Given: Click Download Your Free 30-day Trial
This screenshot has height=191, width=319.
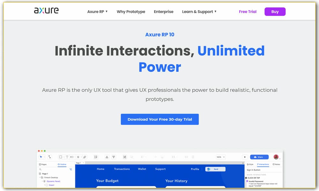Looking at the screenshot, I should [x=159, y=119].
